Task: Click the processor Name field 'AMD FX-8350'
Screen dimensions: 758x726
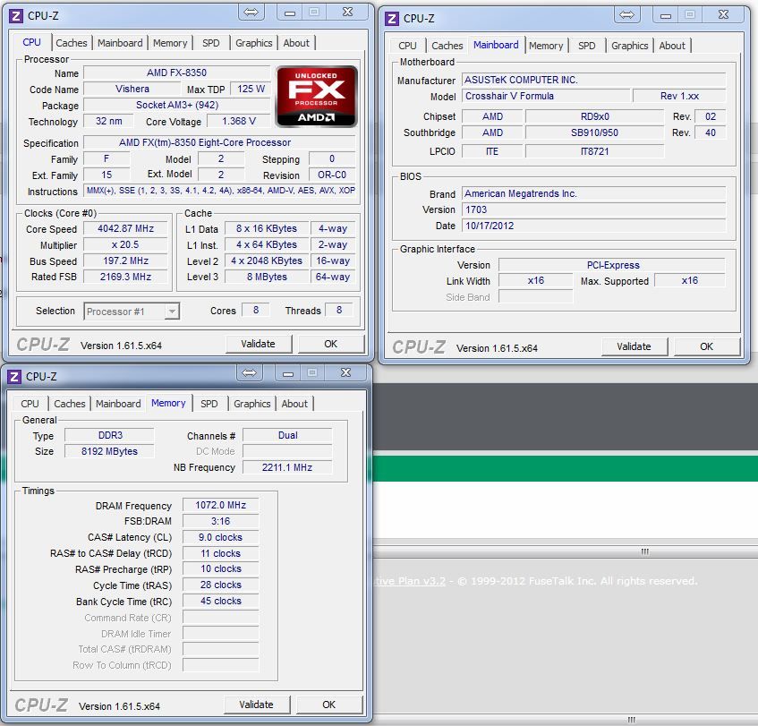Action: pyautogui.click(x=177, y=73)
